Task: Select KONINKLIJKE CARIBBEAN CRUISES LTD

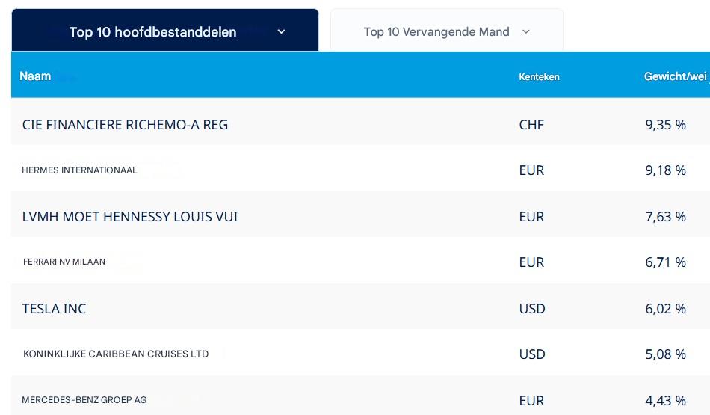Action: pyautogui.click(x=116, y=354)
